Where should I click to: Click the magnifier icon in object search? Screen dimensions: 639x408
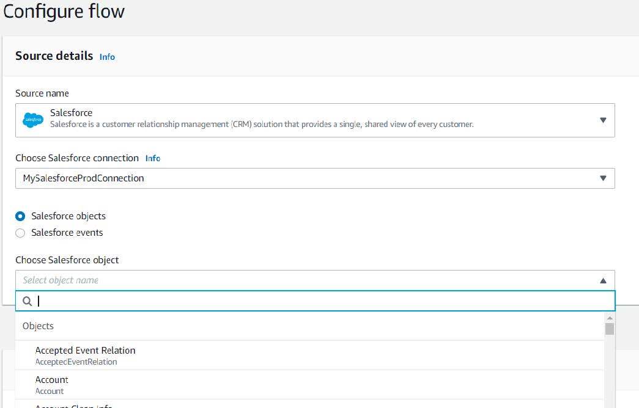tap(28, 301)
